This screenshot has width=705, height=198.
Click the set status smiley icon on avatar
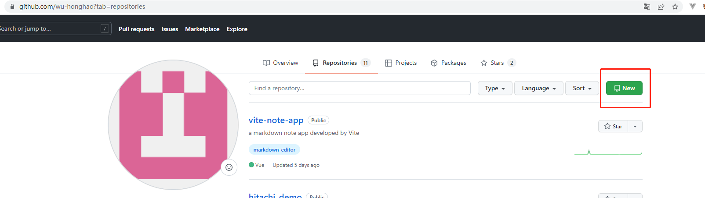click(x=229, y=167)
